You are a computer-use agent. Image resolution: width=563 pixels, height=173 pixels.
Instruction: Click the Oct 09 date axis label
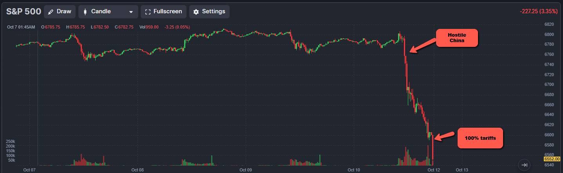[245, 170]
